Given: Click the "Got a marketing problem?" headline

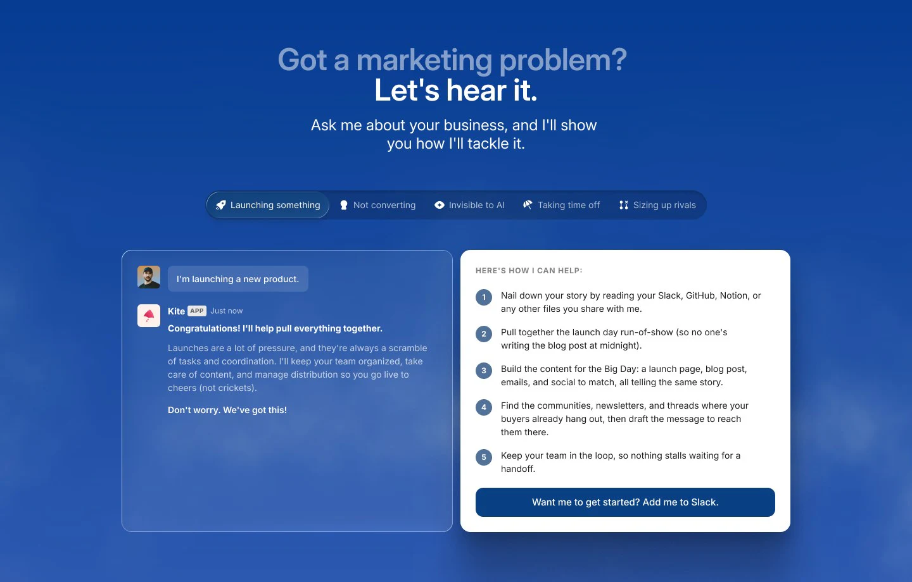Looking at the screenshot, I should click(452, 60).
